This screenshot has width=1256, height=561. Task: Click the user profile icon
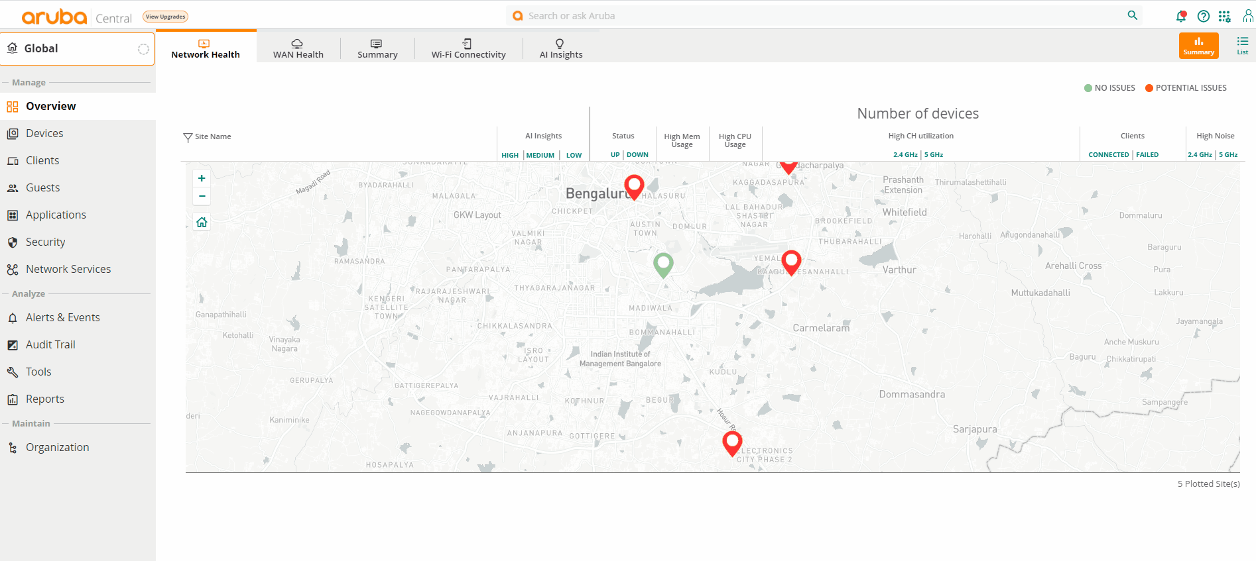(1247, 16)
